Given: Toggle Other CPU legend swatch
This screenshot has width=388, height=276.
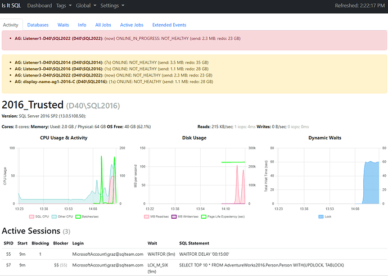Looking at the screenshot, I should (54, 216).
